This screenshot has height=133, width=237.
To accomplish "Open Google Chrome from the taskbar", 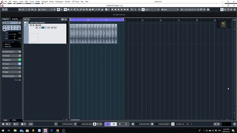I will tap(57, 130).
